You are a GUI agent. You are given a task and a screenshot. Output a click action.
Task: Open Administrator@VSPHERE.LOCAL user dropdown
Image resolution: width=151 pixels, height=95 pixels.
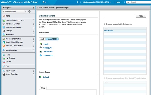click(x=97, y=2)
